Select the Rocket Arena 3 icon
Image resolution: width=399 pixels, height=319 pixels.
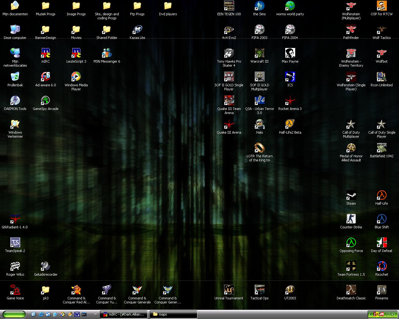(x=290, y=100)
